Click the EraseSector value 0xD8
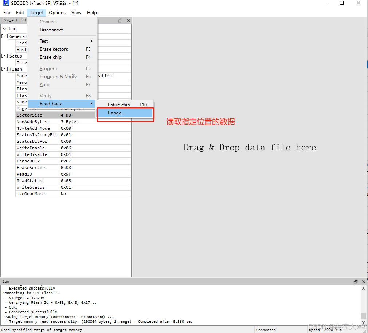 [x=95, y=168]
